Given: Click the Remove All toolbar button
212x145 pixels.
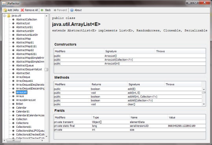Looking at the screenshot, I should pos(29,10).
